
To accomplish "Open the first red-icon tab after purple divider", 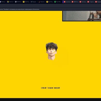I will (x=67, y=2).
